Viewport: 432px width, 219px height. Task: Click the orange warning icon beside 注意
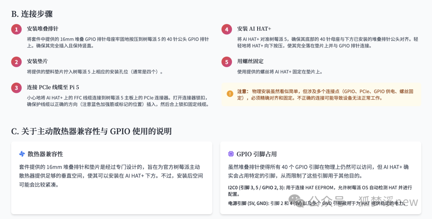coord(230,94)
